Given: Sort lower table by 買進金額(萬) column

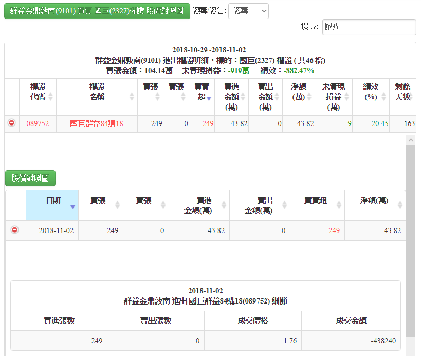Looking at the screenshot, I should [x=198, y=205].
